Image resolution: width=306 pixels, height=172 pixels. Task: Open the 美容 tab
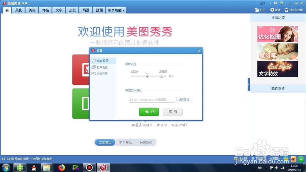tap(32, 10)
